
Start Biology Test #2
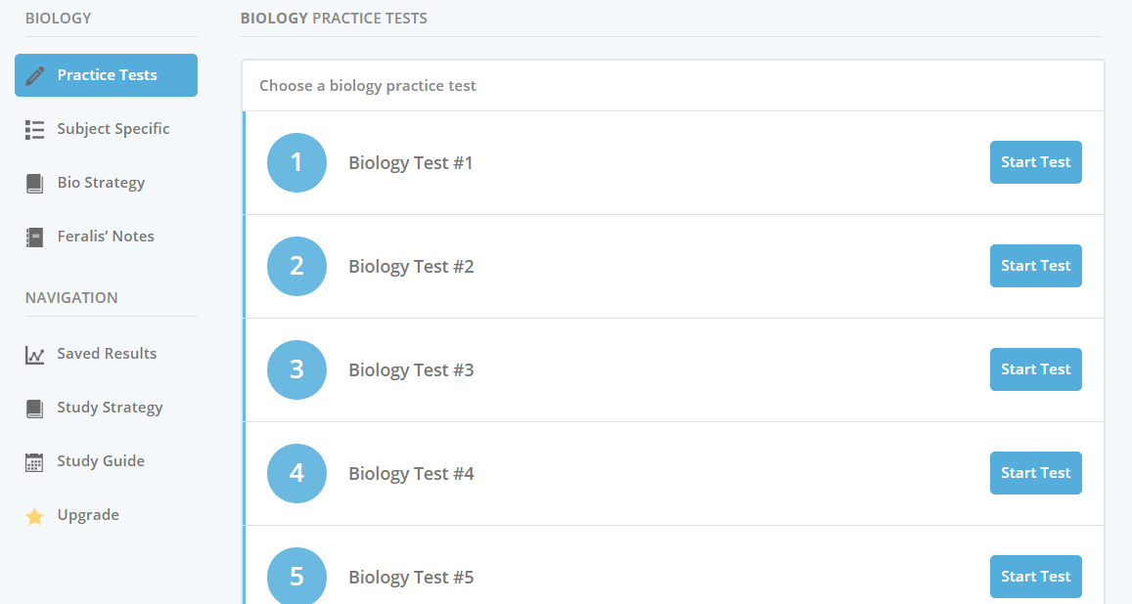pyautogui.click(x=1035, y=266)
